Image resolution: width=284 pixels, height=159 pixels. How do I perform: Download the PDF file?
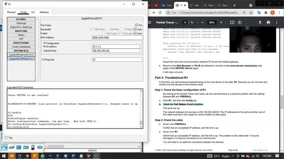[x=260, y=23]
